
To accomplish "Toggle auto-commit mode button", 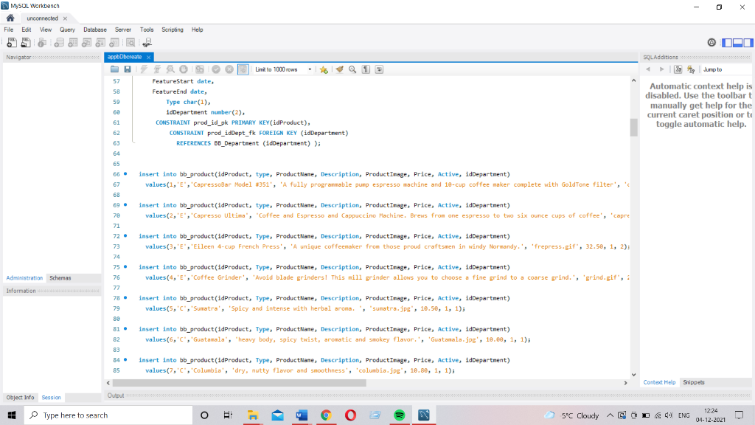I will pos(243,69).
